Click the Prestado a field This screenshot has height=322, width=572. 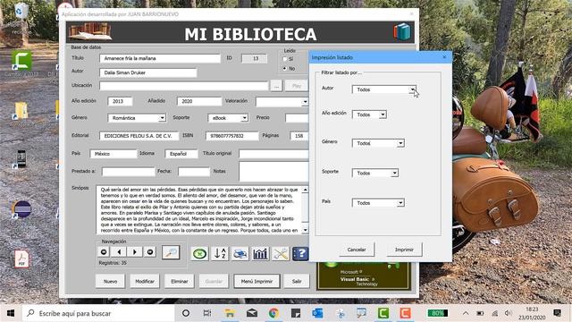pyautogui.click(x=129, y=172)
